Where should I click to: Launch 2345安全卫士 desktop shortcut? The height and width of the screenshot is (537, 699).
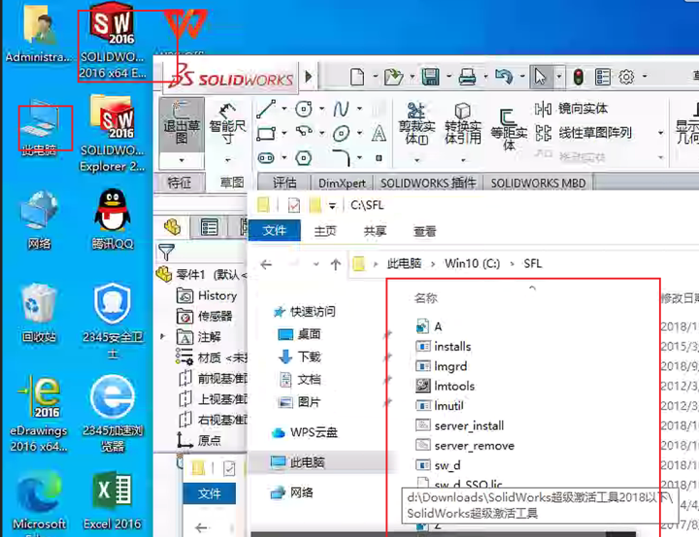pos(113,321)
